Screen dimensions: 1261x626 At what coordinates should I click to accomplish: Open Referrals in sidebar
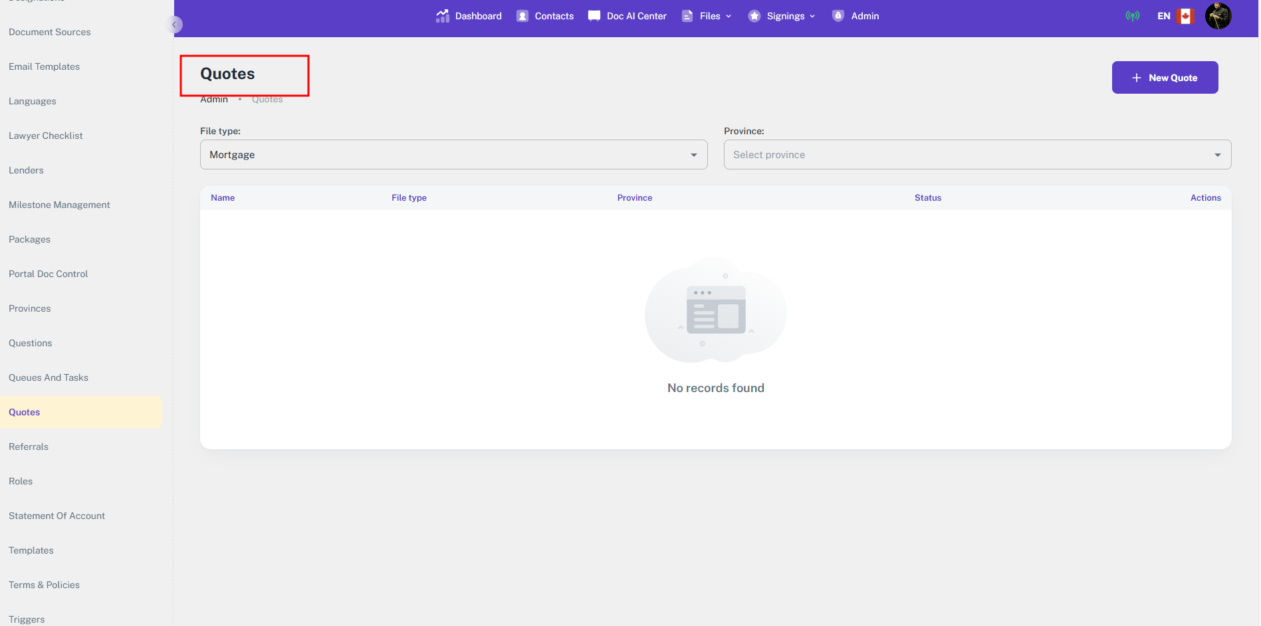click(x=29, y=447)
